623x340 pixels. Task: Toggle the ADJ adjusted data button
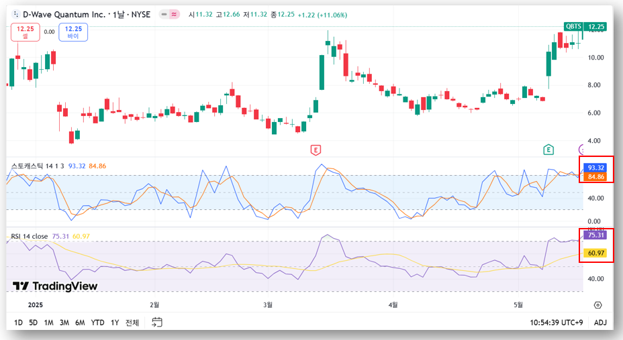600,323
